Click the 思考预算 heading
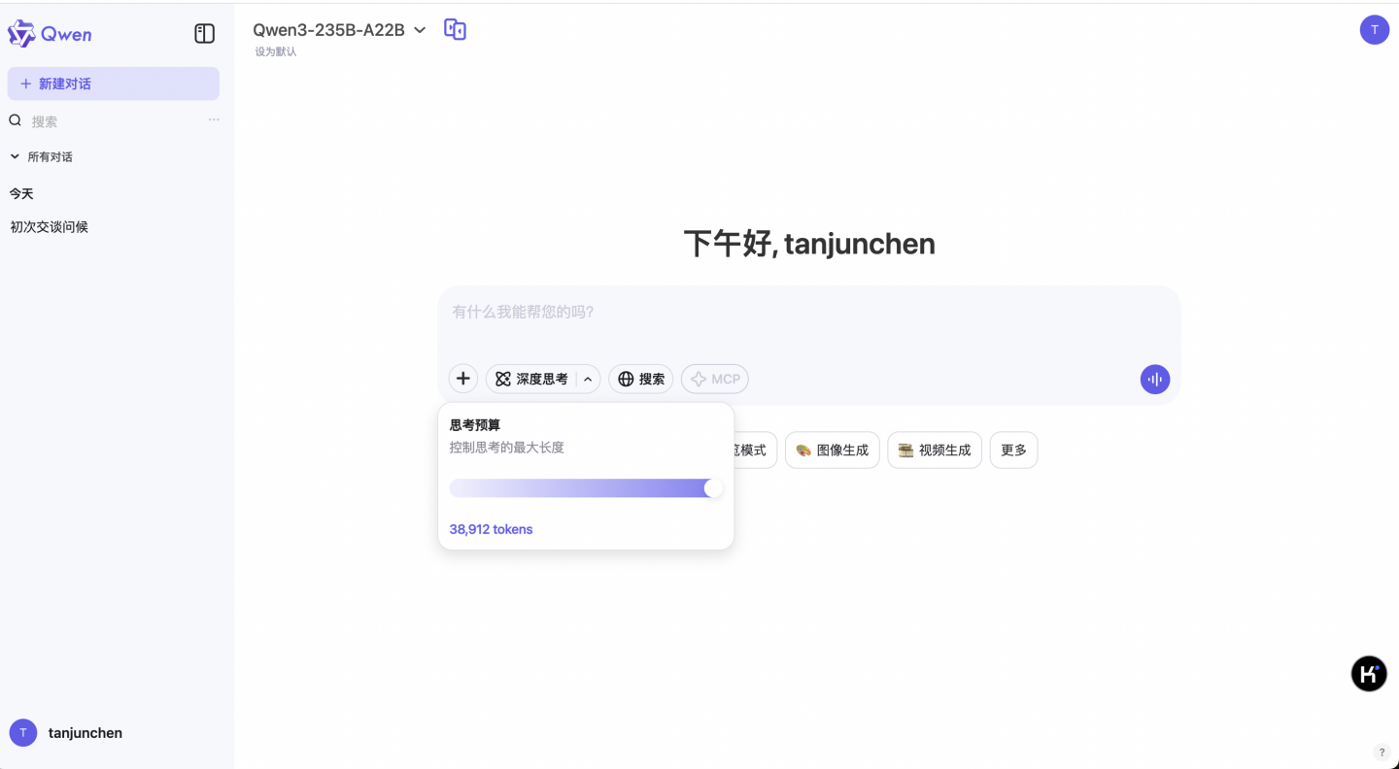 click(x=475, y=425)
